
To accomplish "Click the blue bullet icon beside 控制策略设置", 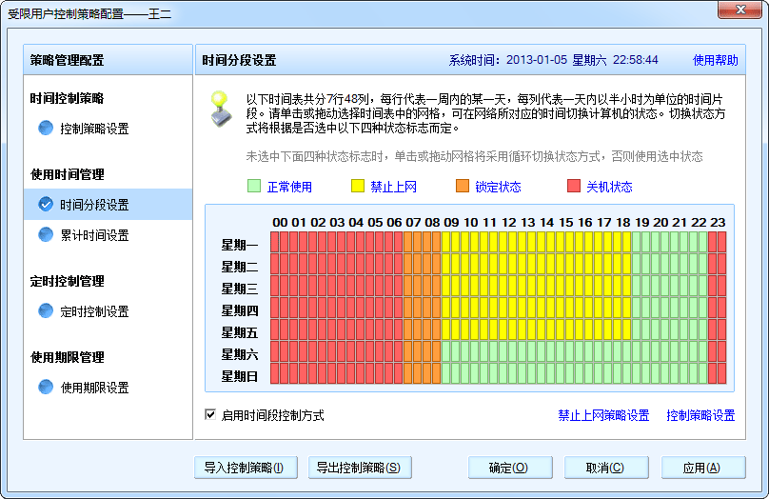I will (46, 128).
